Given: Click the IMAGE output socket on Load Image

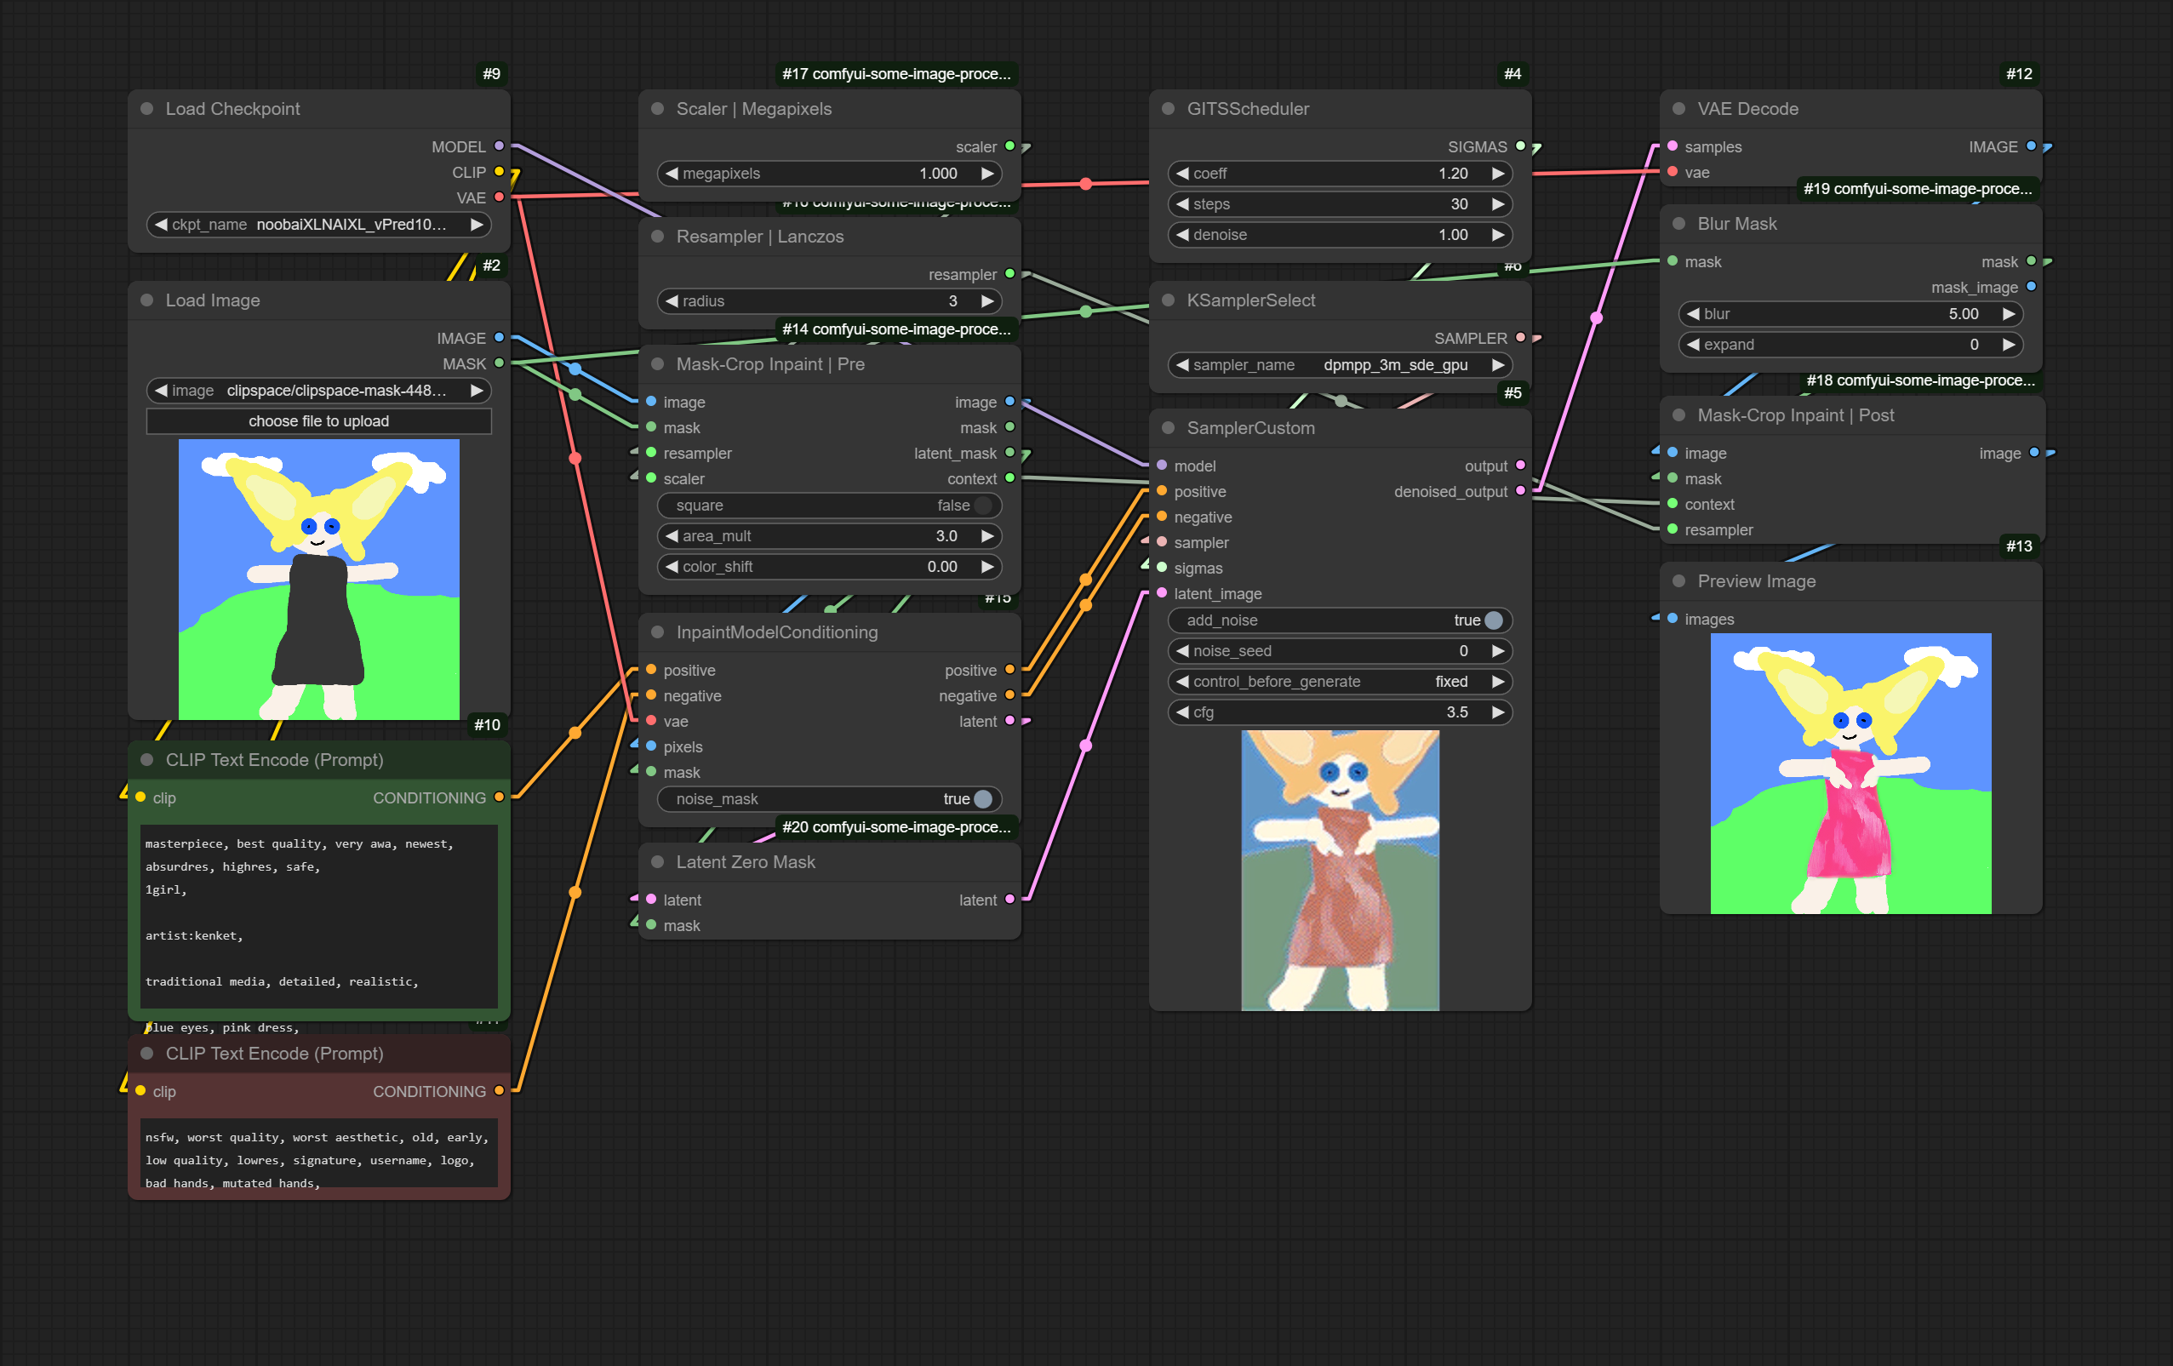Looking at the screenshot, I should (499, 337).
